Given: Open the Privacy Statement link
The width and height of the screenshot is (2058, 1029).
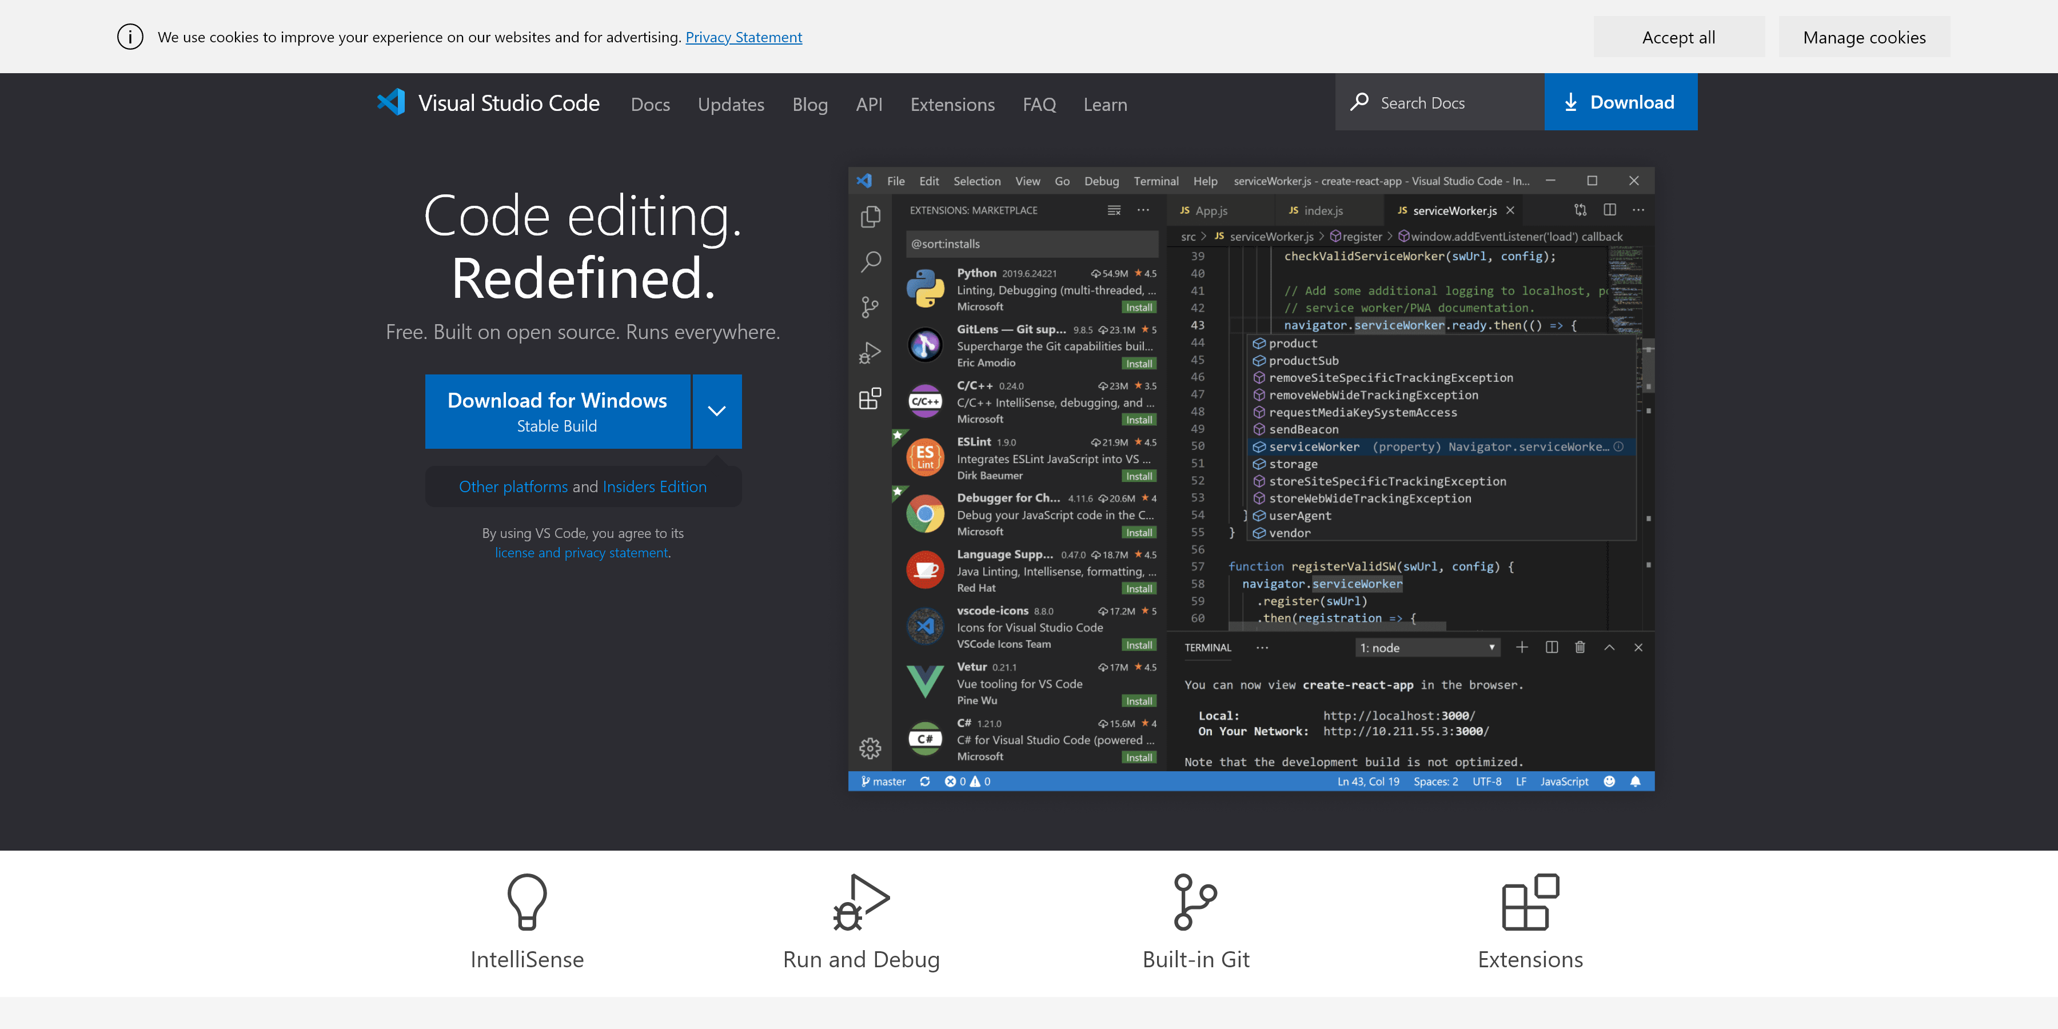Looking at the screenshot, I should [744, 37].
